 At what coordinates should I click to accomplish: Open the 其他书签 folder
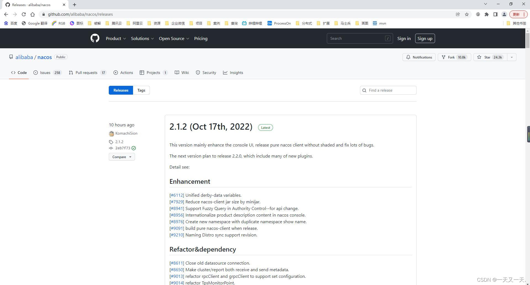point(516,23)
